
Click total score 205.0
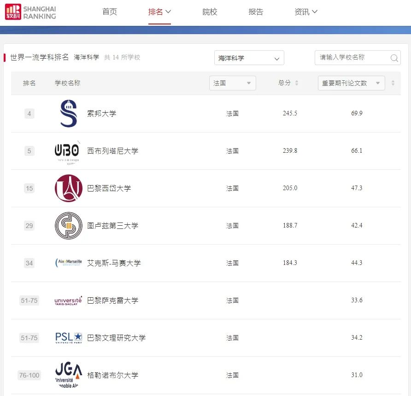[290, 188]
